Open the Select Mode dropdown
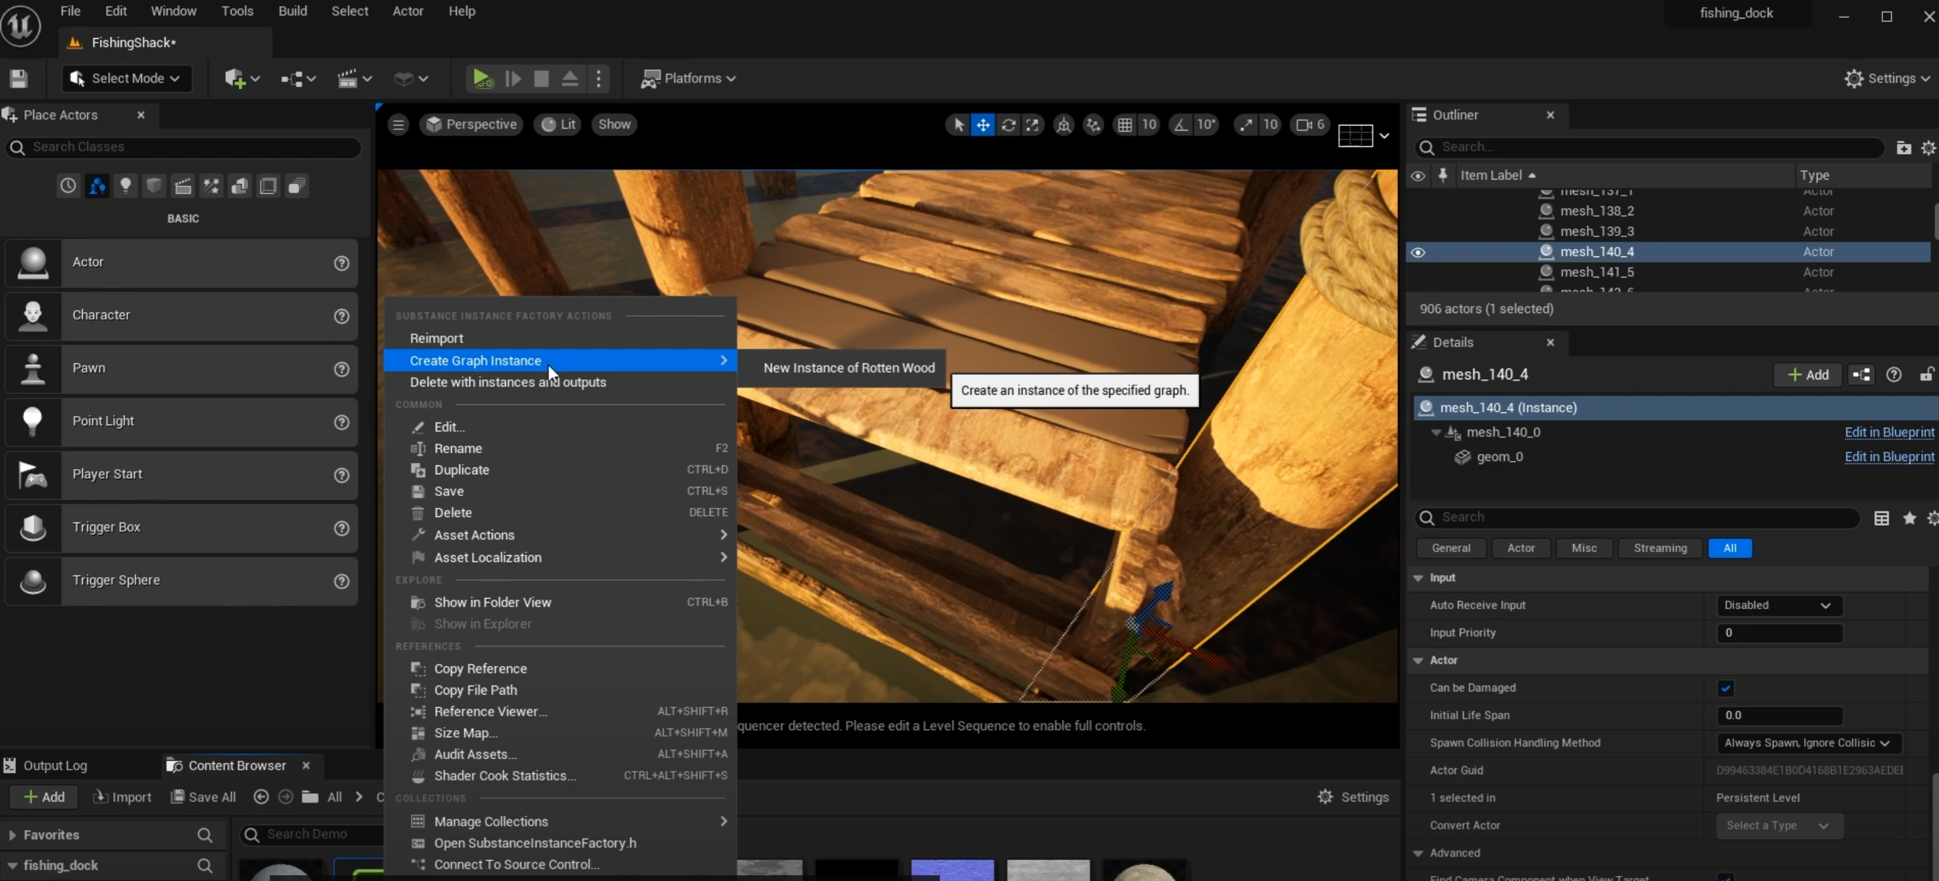This screenshot has height=881, width=1939. point(126,78)
